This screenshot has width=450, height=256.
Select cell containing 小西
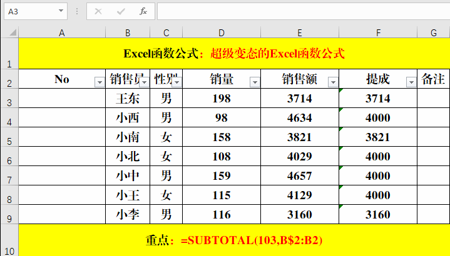point(128,117)
